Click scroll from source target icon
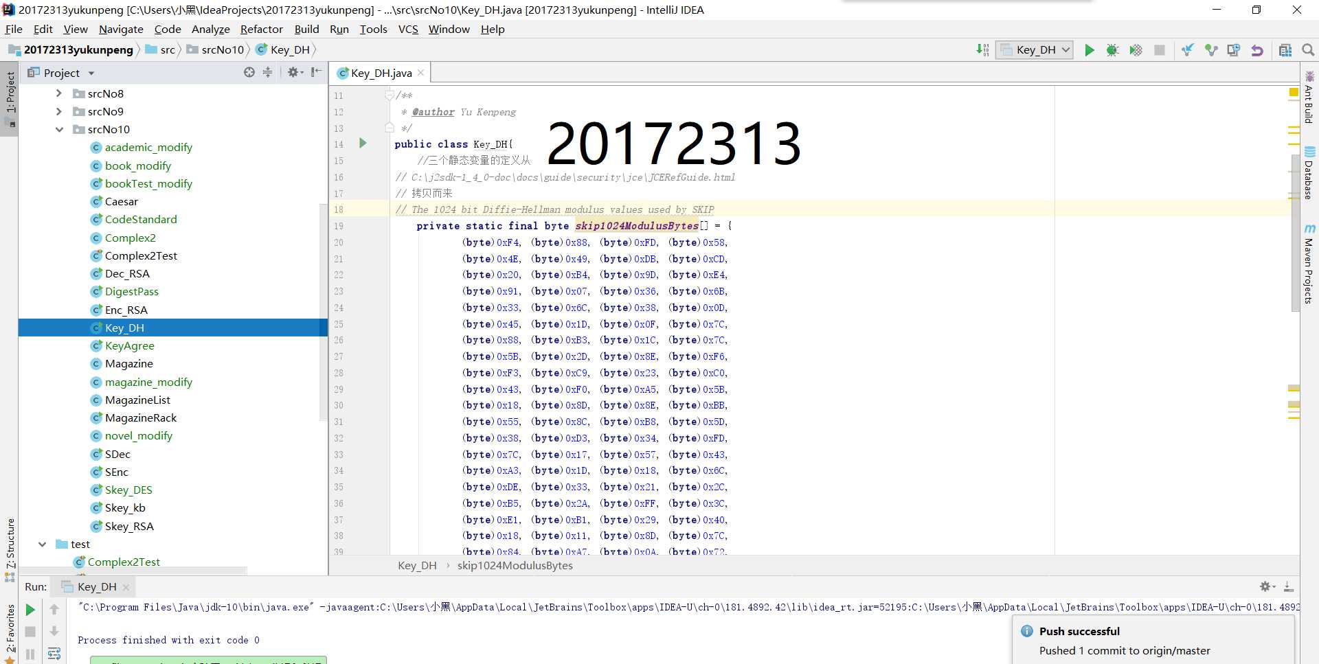Image resolution: width=1319 pixels, height=664 pixels. coord(249,72)
